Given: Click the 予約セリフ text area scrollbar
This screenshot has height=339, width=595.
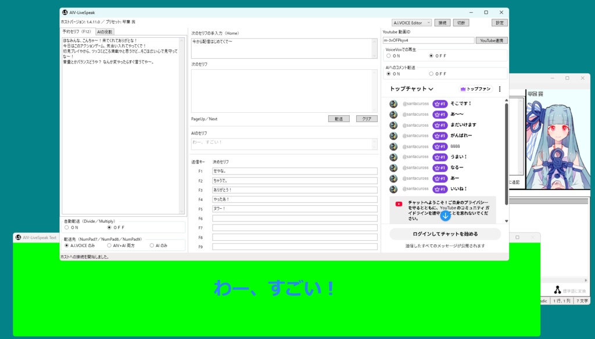Looking at the screenshot, I should pos(181,126).
